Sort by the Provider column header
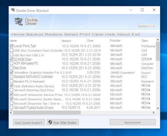This screenshot has height=136, width=167. (125, 41)
